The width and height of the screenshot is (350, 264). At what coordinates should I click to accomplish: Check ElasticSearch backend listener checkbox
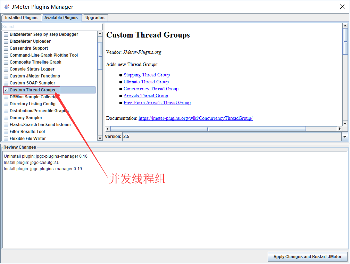[x=6, y=125]
